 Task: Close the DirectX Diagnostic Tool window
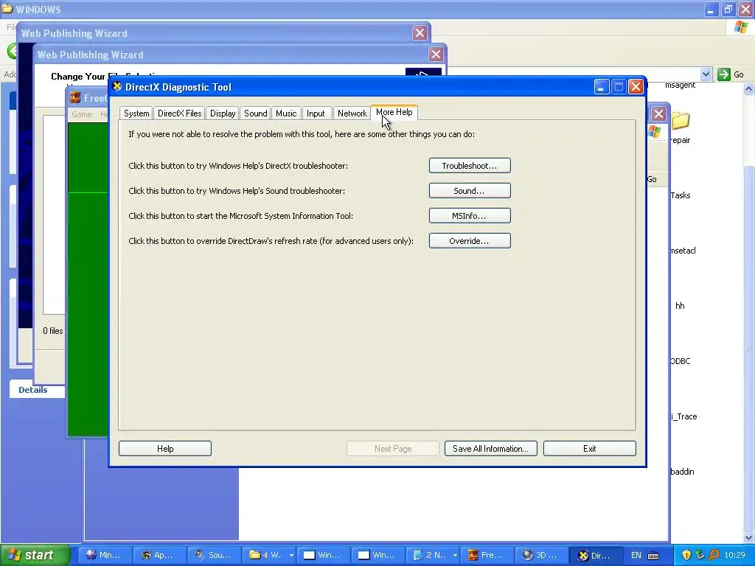[636, 87]
